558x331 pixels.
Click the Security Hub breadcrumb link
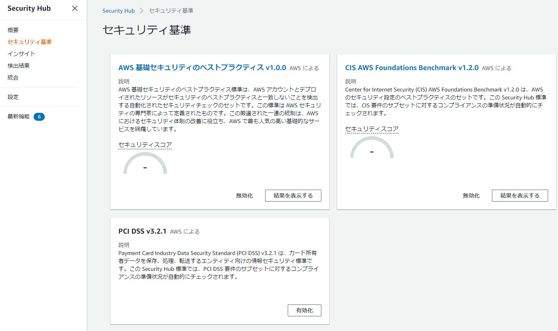pyautogui.click(x=119, y=11)
